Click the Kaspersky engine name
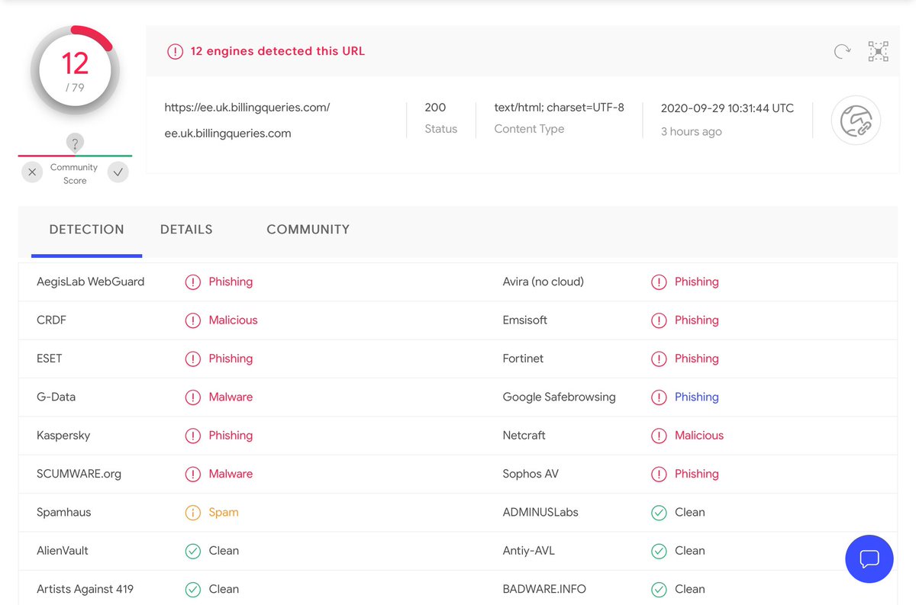916x605 pixels. pyautogui.click(x=63, y=435)
